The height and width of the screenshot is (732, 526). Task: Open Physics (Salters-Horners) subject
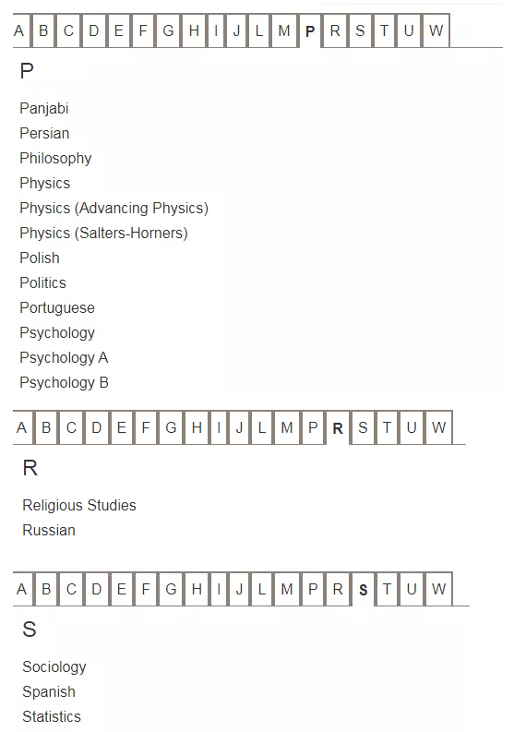[103, 233]
